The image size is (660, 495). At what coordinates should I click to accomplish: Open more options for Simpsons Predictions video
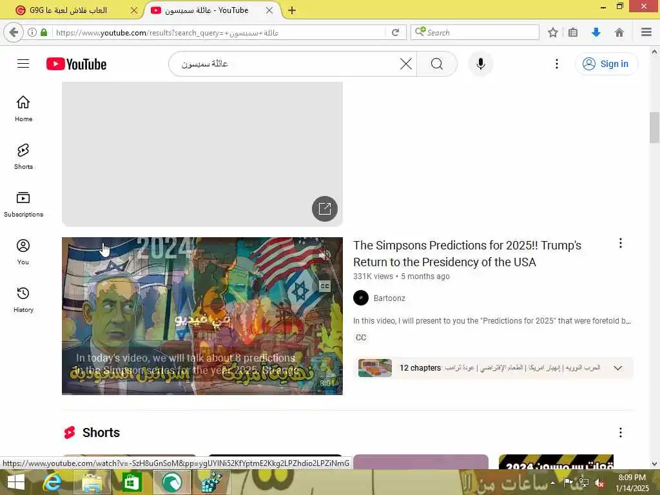[620, 243]
